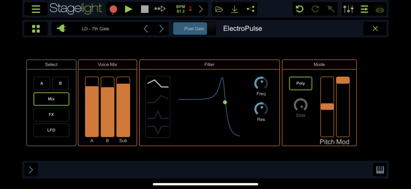The width and height of the screenshot is (411, 189).
Task: Select the arrow pointer tool icon
Action: [331, 9]
